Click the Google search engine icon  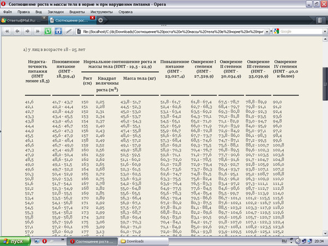[x=276, y=31]
